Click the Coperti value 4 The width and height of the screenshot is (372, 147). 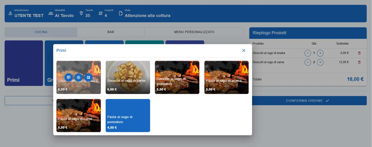(x=106, y=15)
